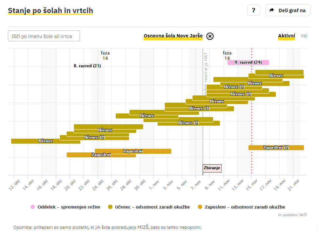
Task: Click the olive Učenec legend dot
Action: 110,207
